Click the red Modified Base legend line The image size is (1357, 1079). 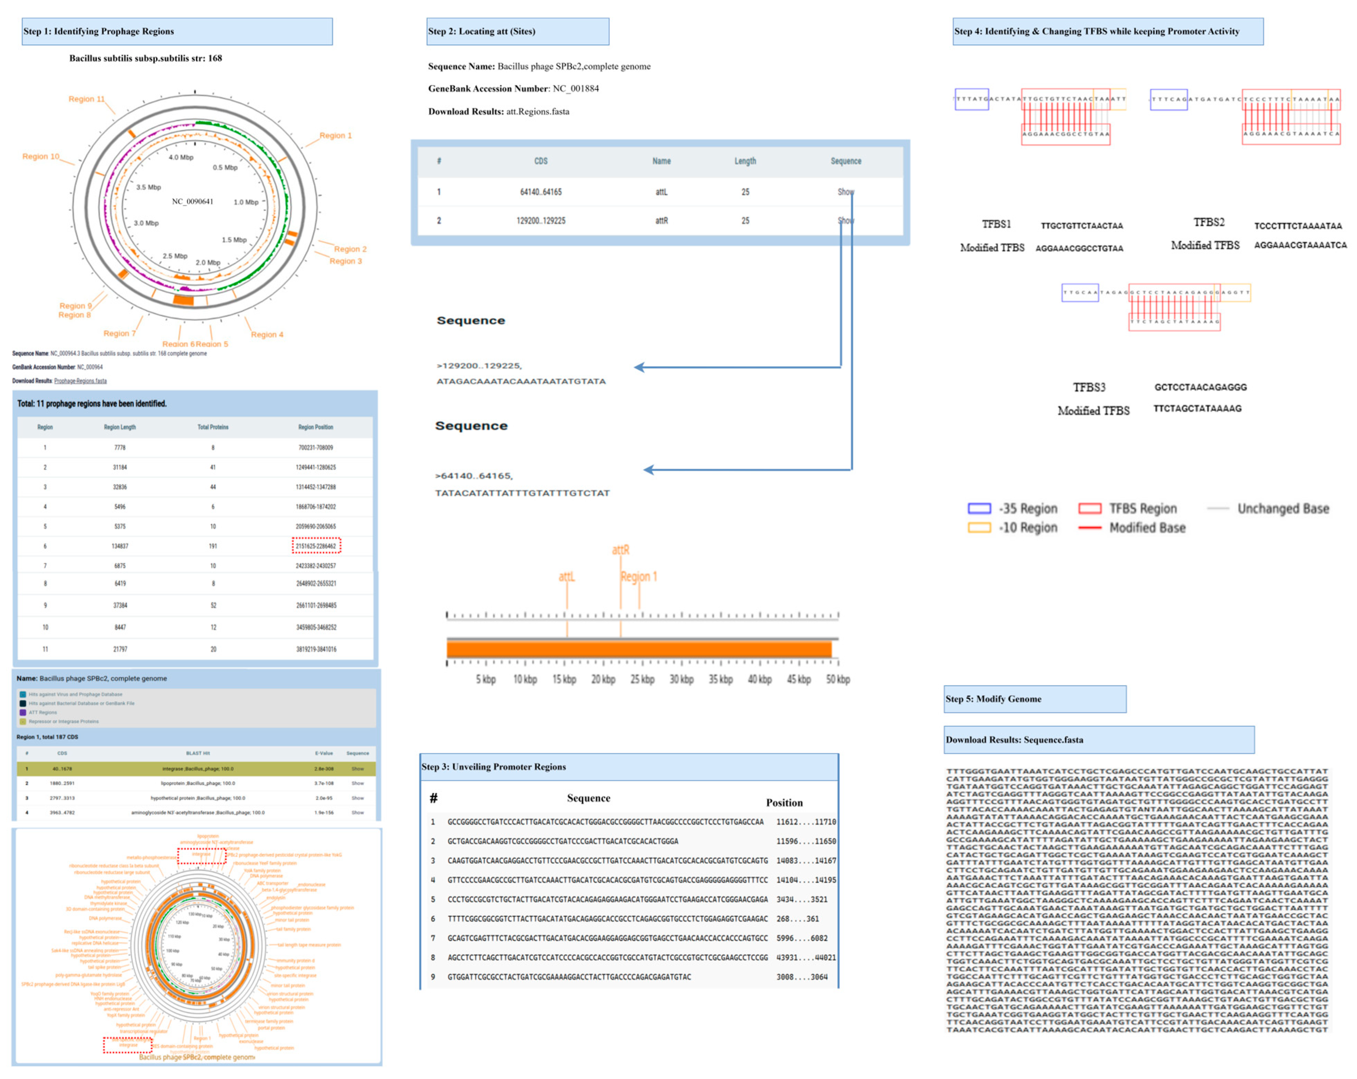tap(1090, 528)
